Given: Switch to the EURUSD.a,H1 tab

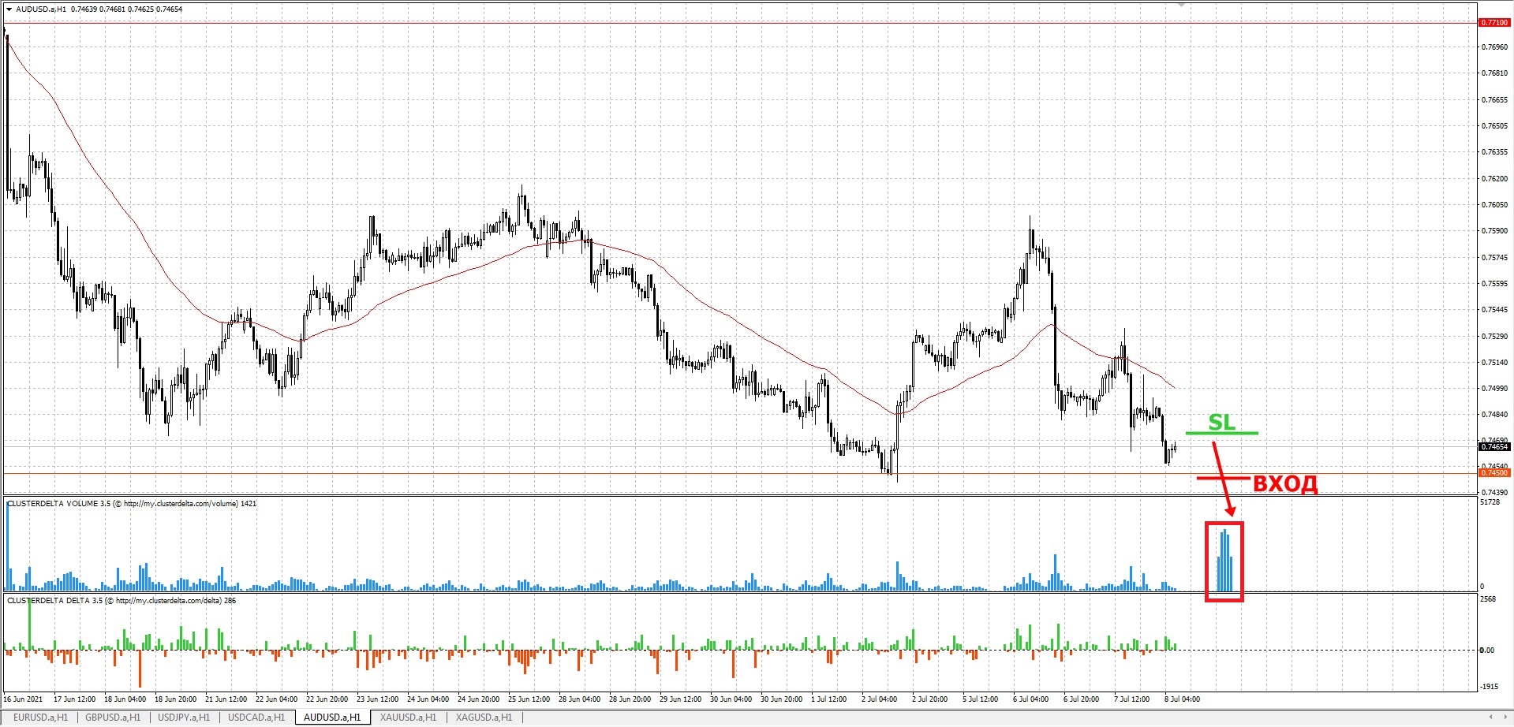Looking at the screenshot, I should coord(40,718).
